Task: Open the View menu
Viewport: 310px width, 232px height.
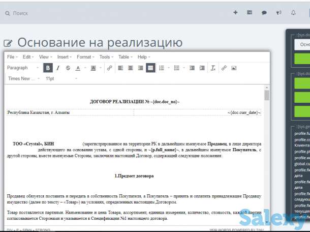Action: coord(45,57)
